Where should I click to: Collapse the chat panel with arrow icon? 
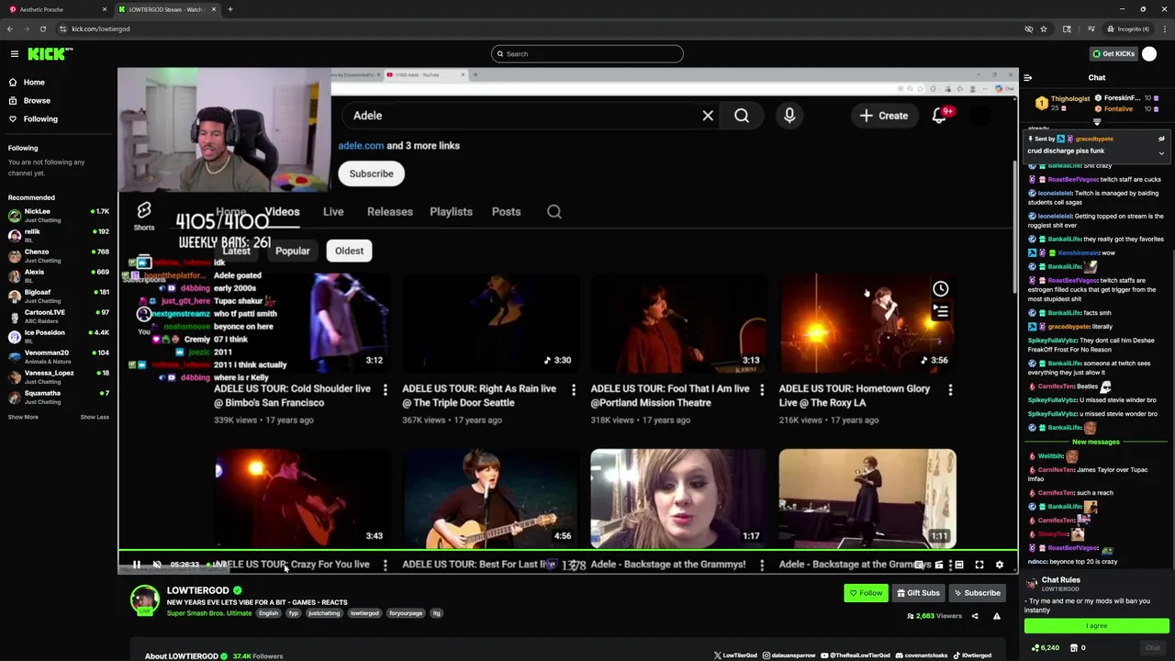click(1027, 78)
